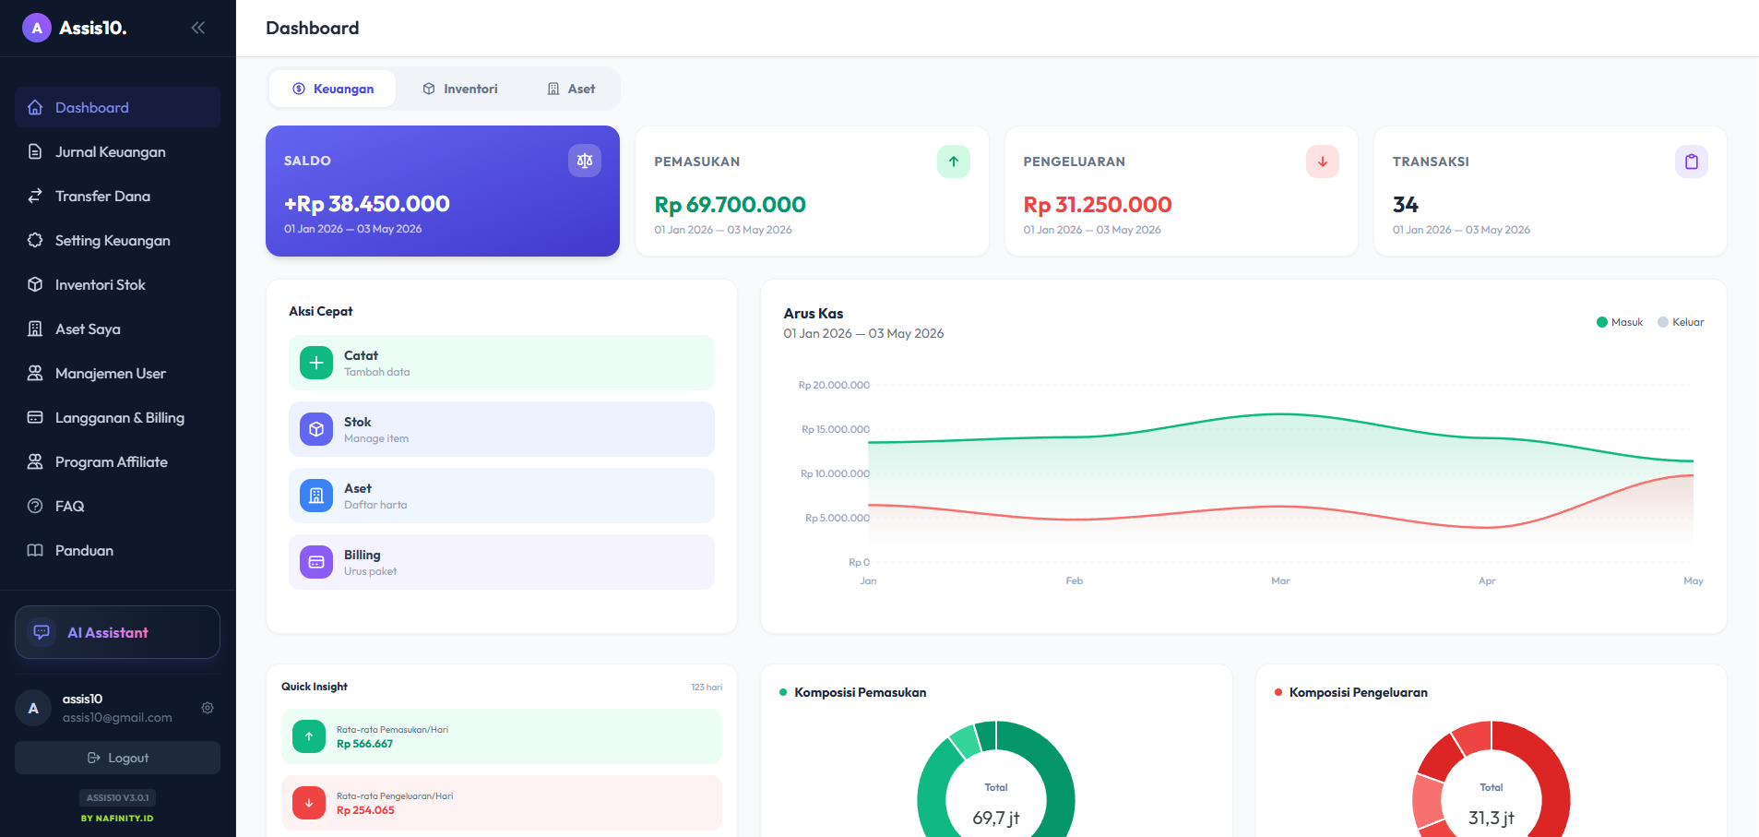Click the Panduan book icon
Image resolution: width=1759 pixels, height=837 pixels.
click(35, 551)
